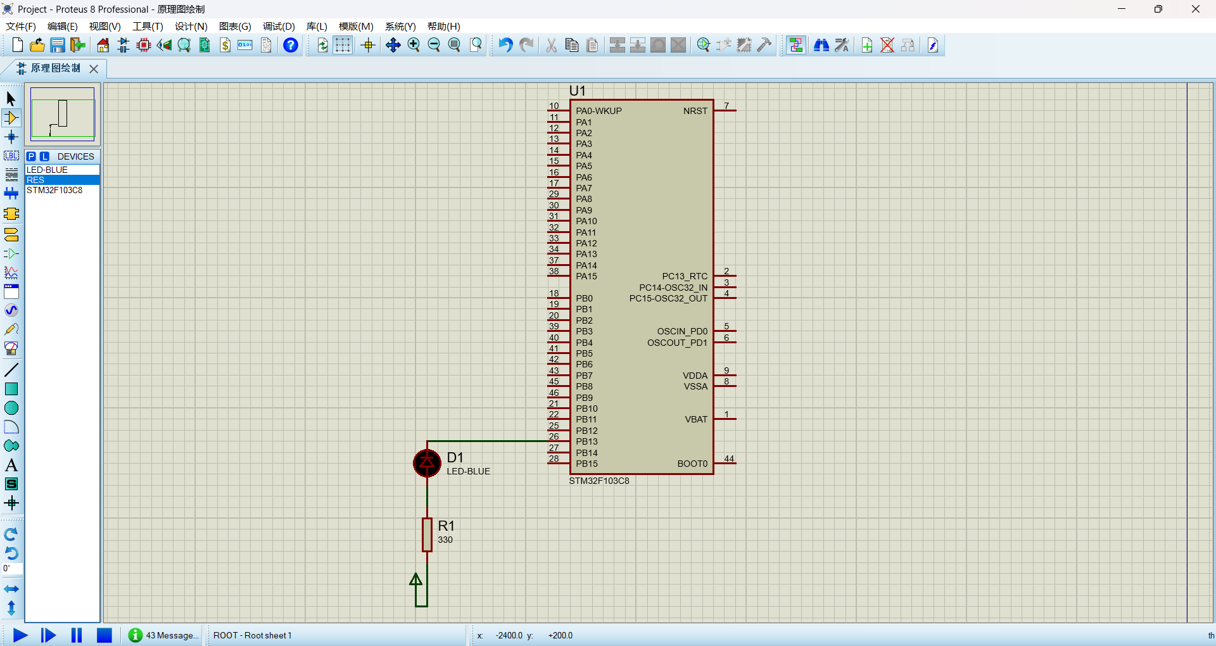The image size is (1216, 646).
Task: Stop the simulation
Action: tap(104, 635)
